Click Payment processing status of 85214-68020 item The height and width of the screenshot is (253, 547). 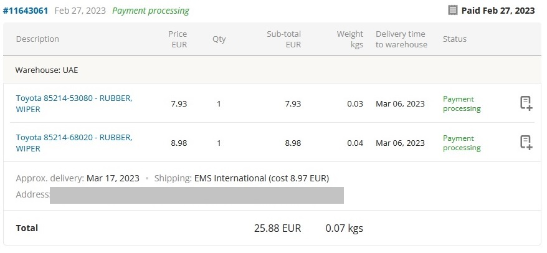click(462, 143)
